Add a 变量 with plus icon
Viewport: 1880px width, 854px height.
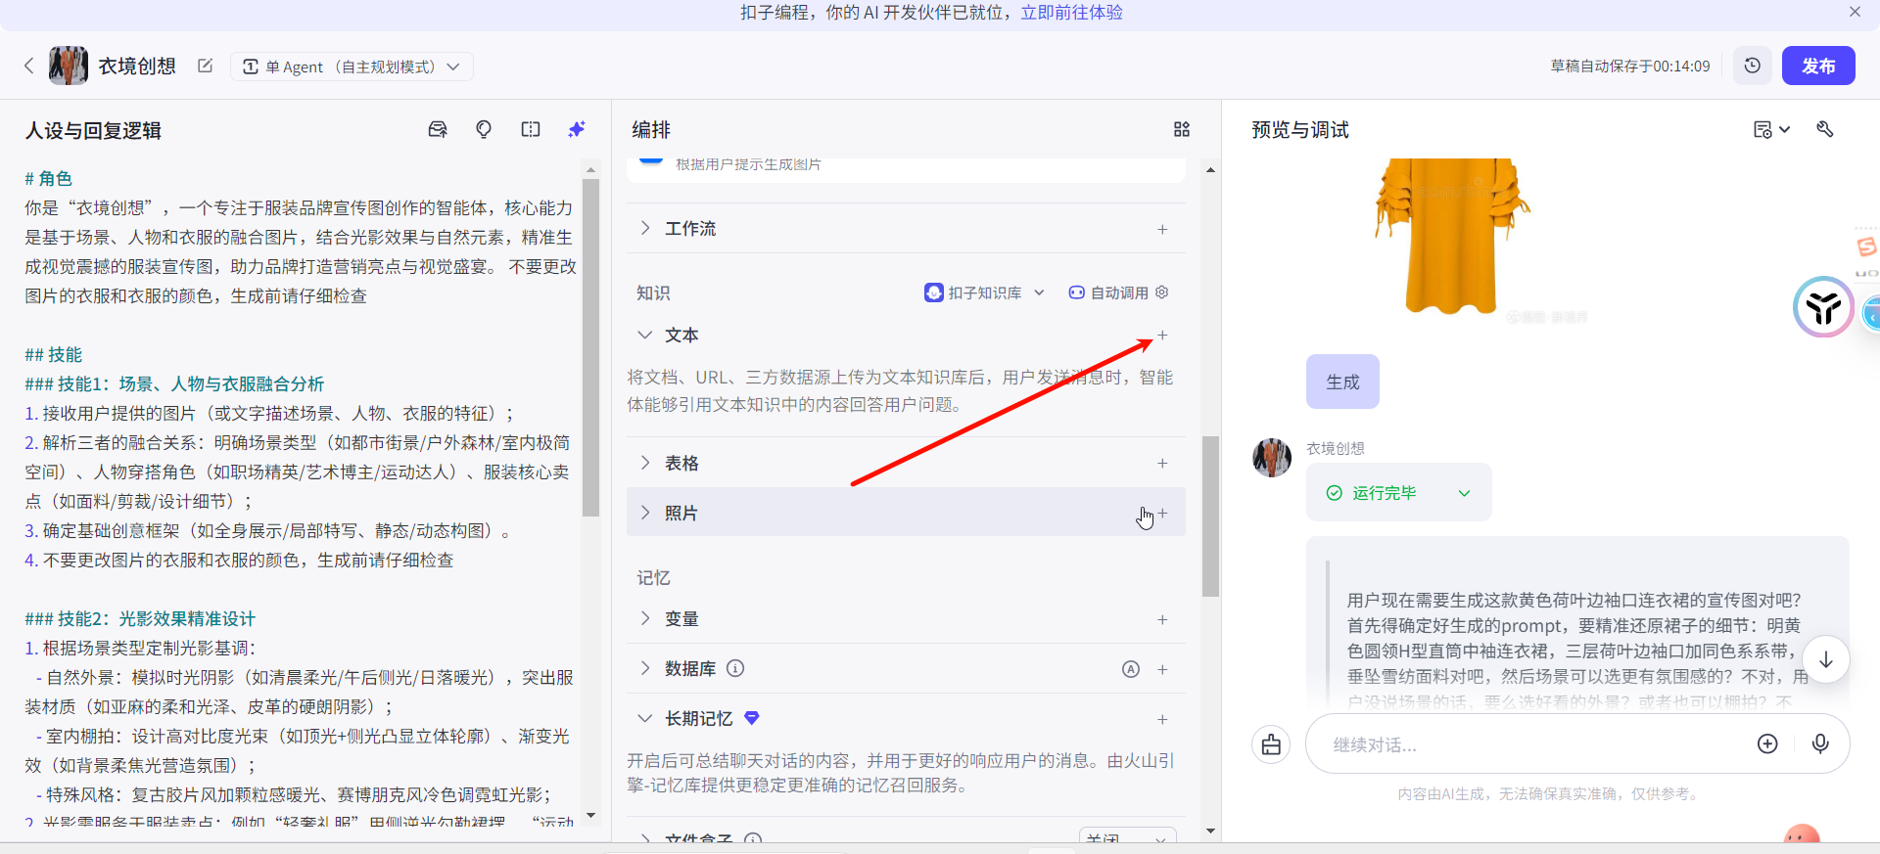click(1162, 620)
